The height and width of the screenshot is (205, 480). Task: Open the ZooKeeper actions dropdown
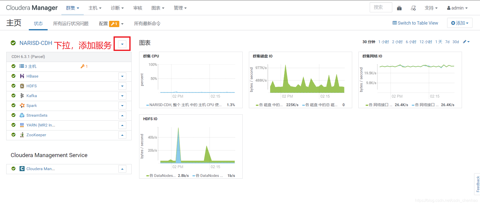122,135
